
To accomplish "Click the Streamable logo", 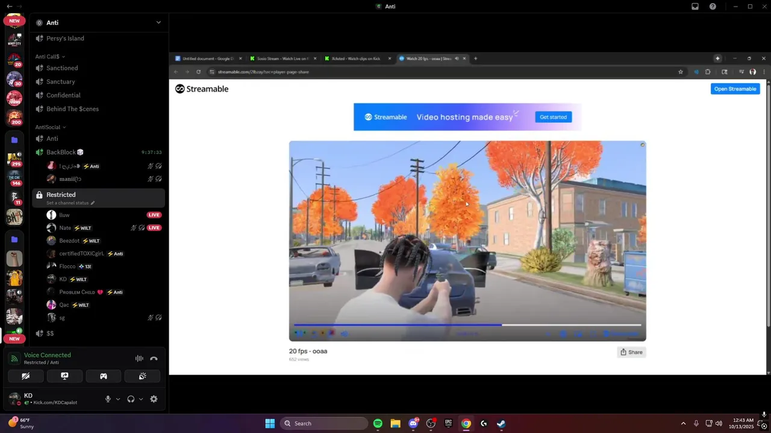I will (x=202, y=89).
